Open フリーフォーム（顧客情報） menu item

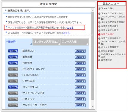(112, 18)
